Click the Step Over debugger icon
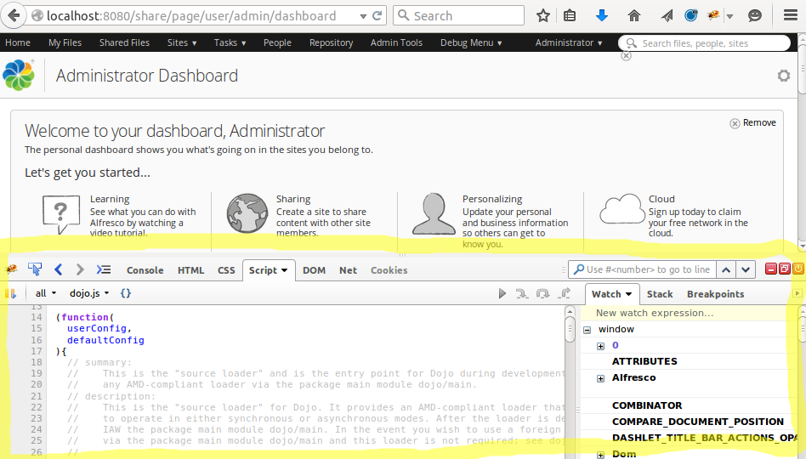The image size is (806, 459). [542, 293]
